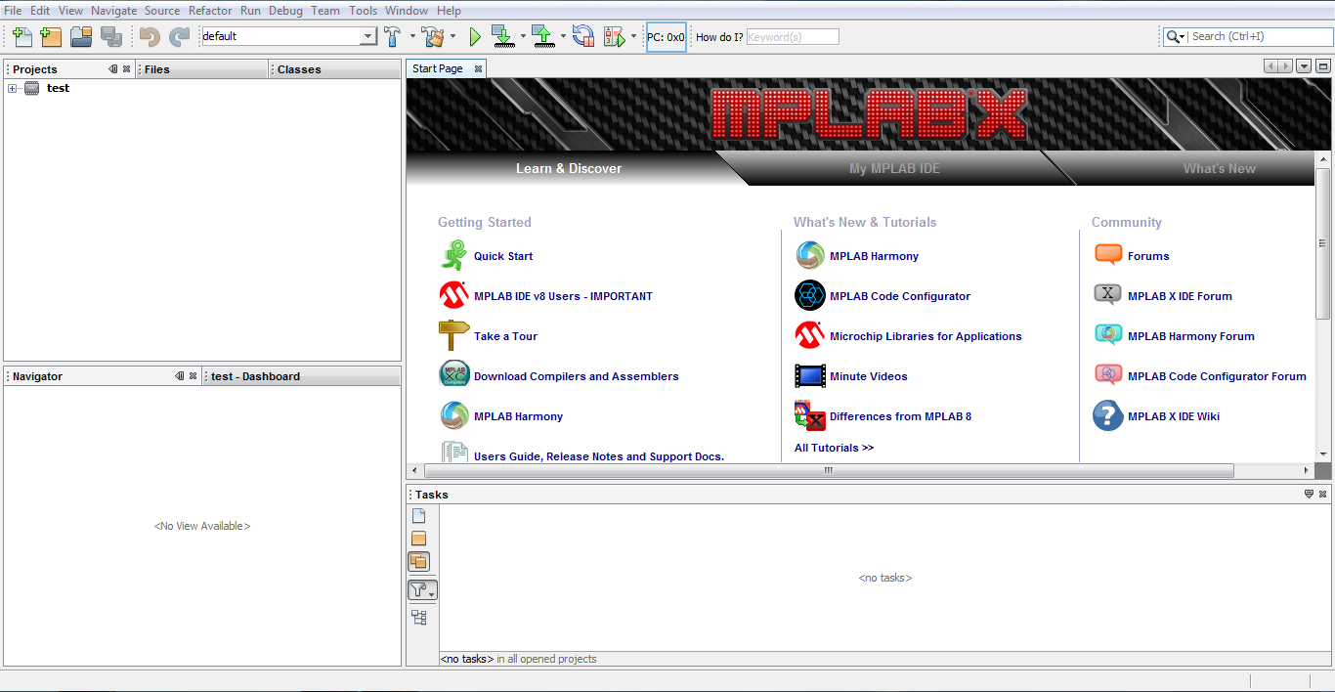Click the Open Project folder icon

pyautogui.click(x=81, y=37)
